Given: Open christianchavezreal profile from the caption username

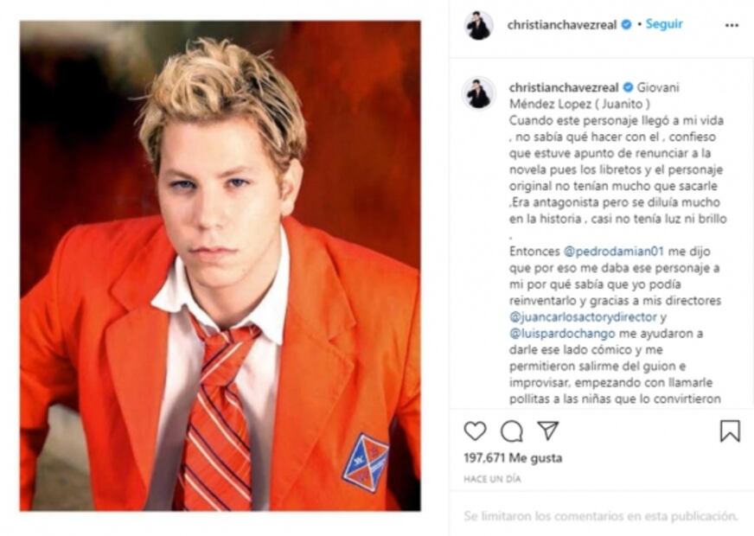Looking at the screenshot, I should click(564, 87).
